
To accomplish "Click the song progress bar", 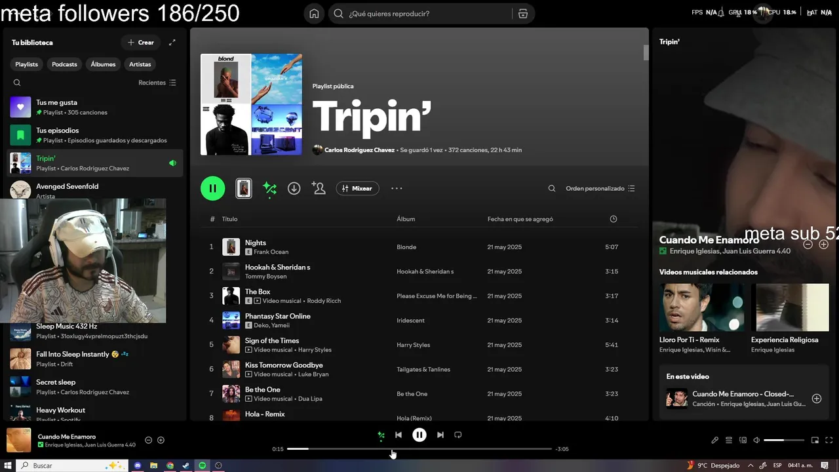I will click(x=419, y=449).
